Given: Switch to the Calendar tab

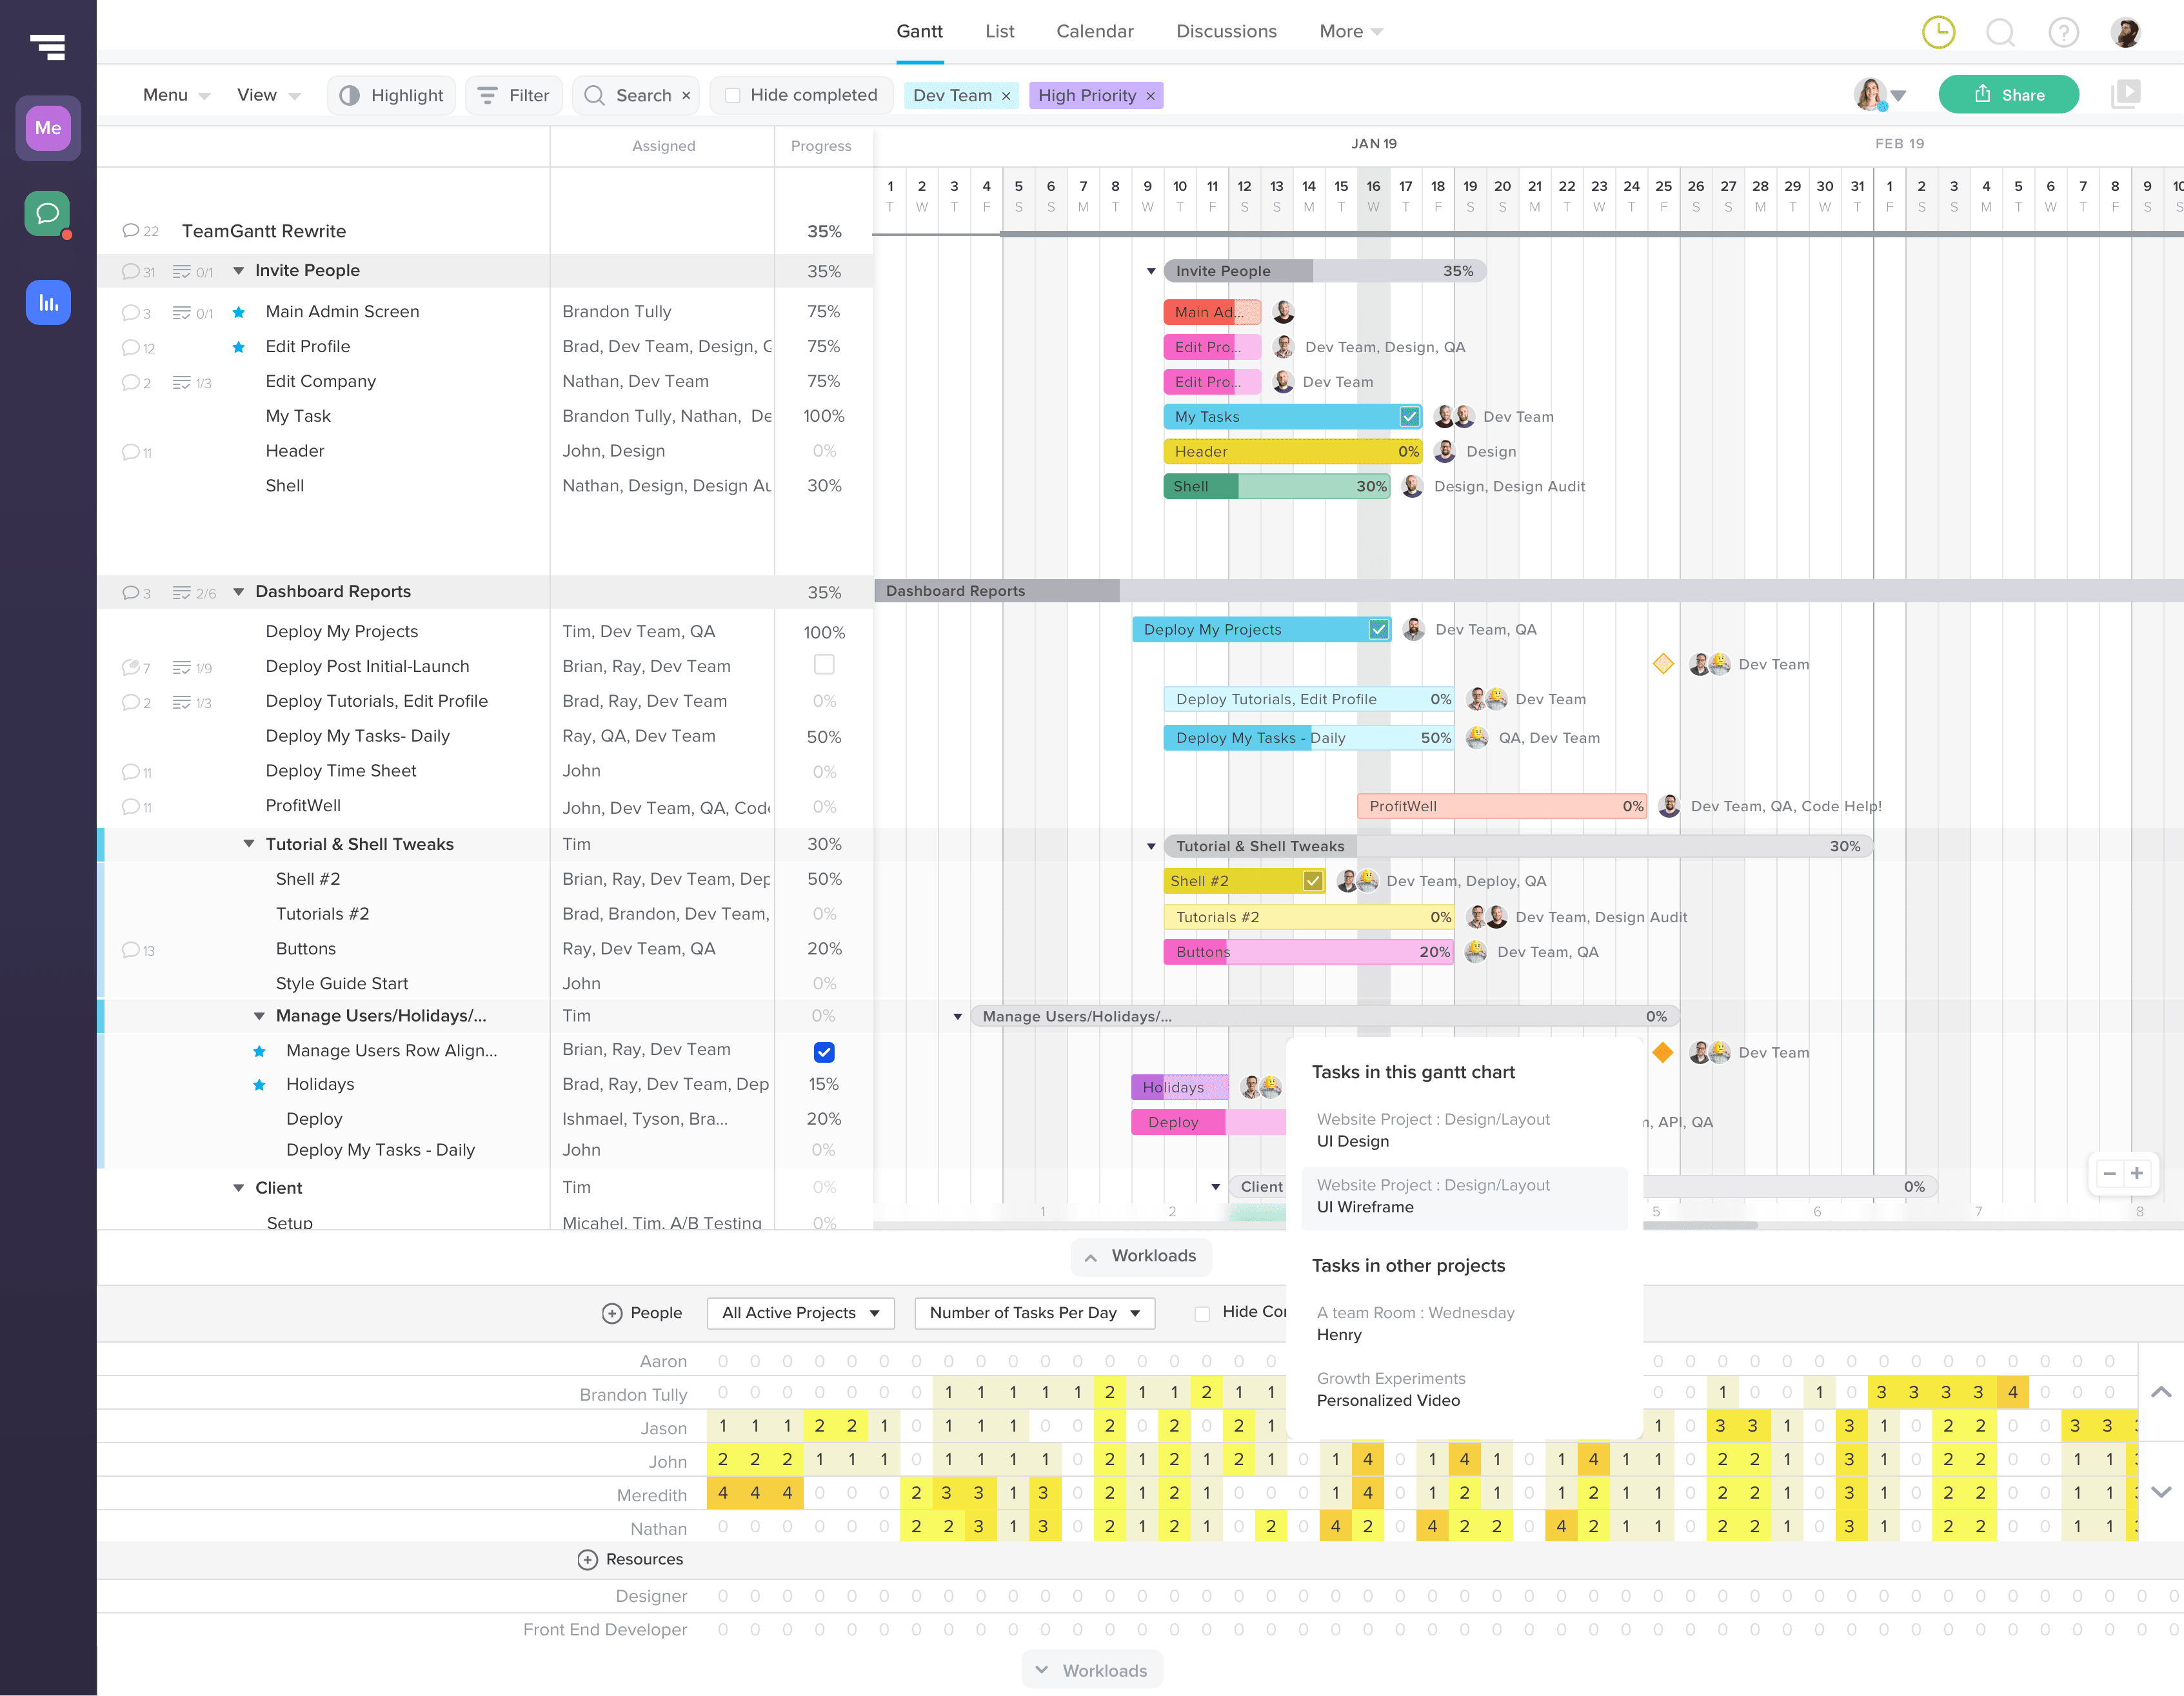Looking at the screenshot, I should (x=1094, y=31).
